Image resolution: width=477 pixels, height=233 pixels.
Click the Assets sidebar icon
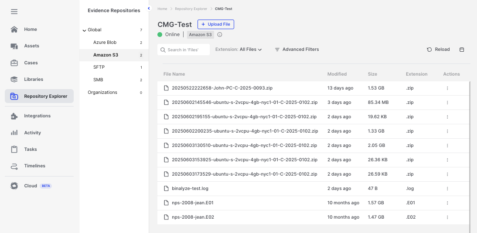[x=14, y=46]
